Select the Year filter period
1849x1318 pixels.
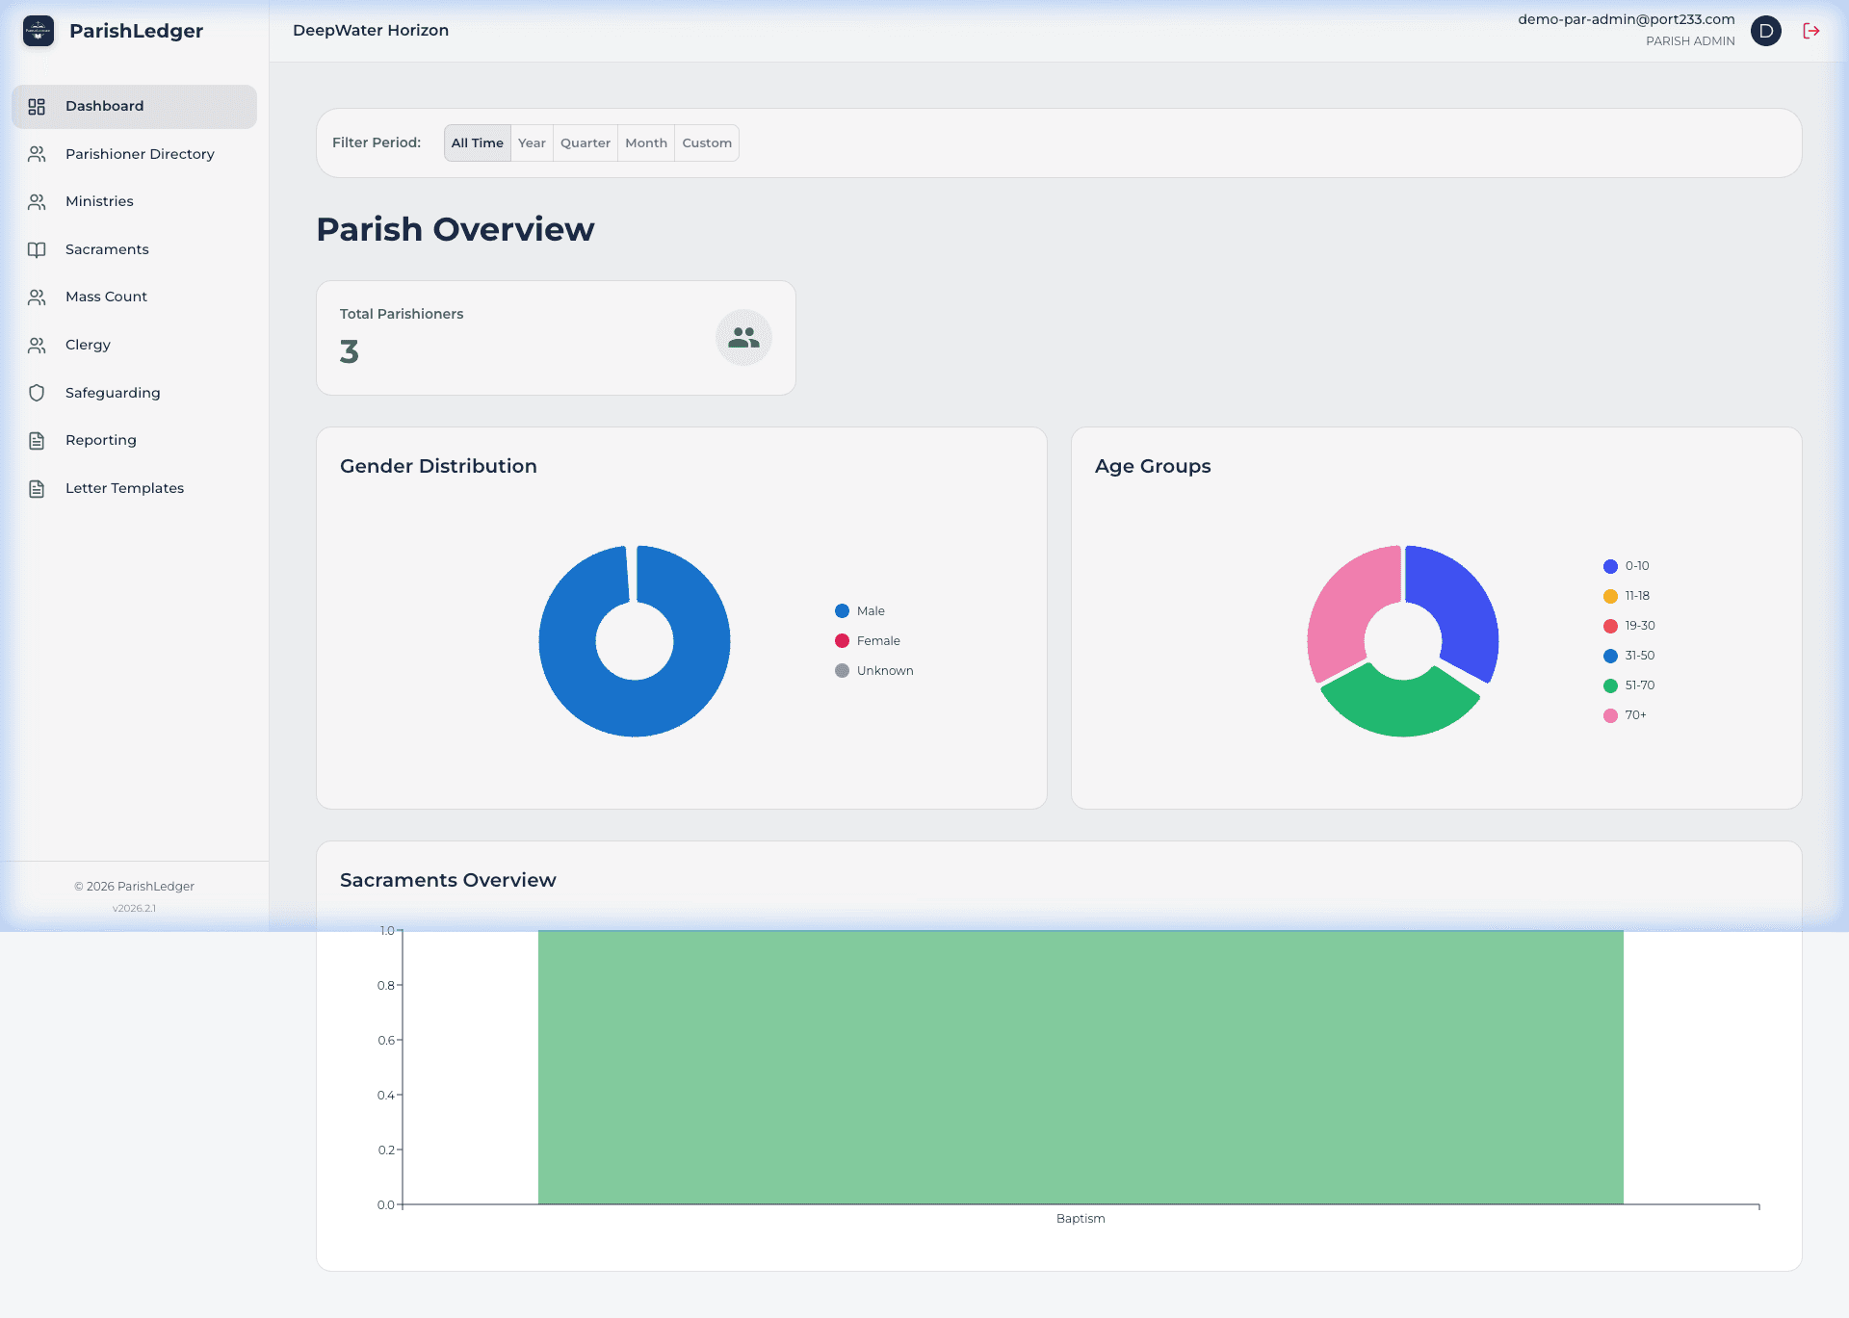(x=531, y=142)
